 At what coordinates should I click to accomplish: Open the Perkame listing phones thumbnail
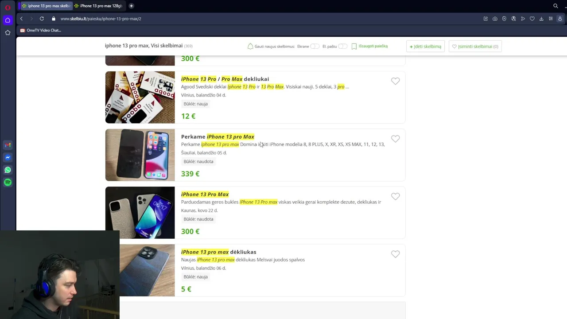140,155
